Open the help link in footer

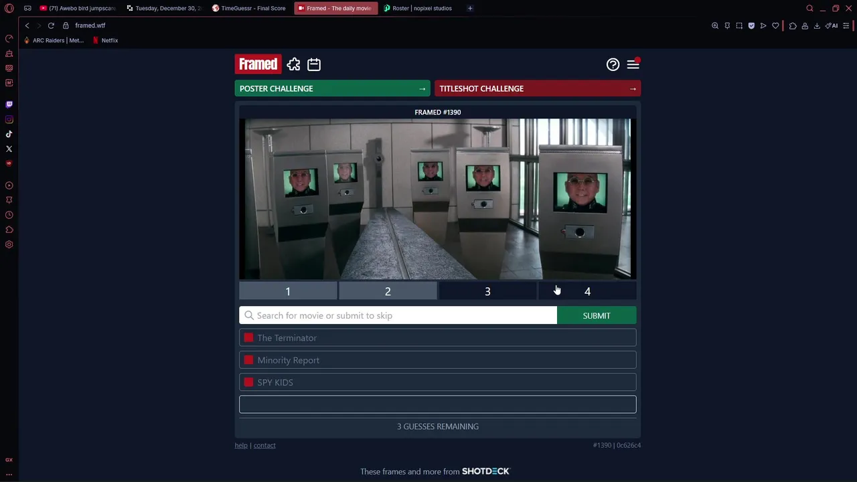coord(241,445)
